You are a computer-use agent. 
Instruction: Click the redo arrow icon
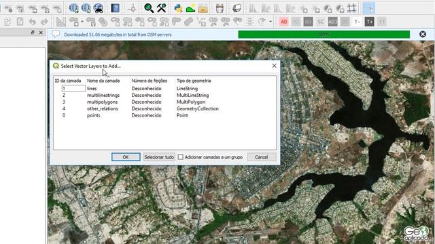44,22
